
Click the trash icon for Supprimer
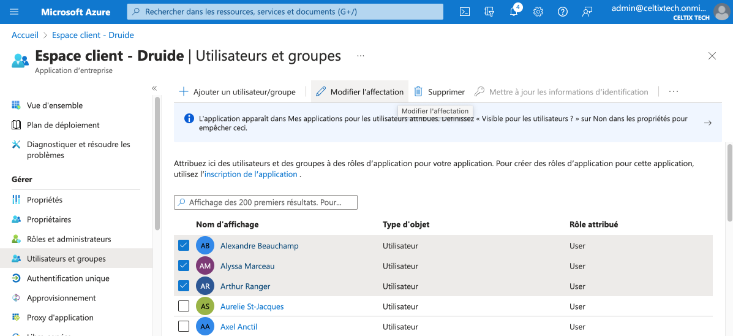coord(418,92)
